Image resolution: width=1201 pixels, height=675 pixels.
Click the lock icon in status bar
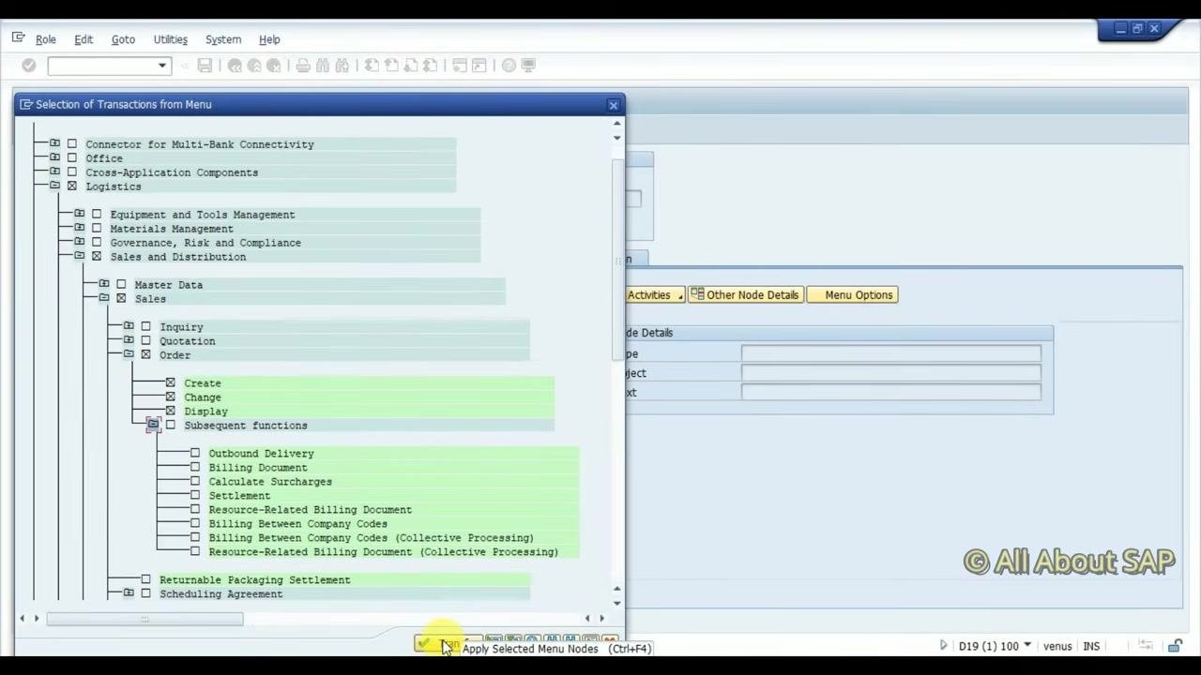[1175, 646]
